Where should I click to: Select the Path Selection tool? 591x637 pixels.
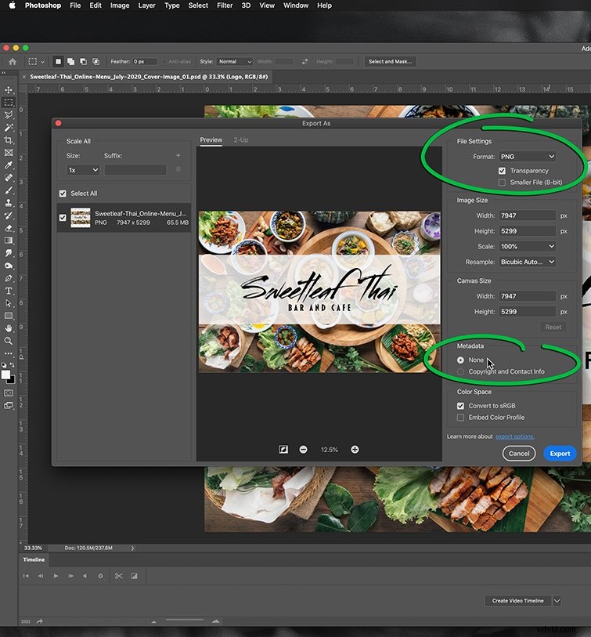point(8,303)
